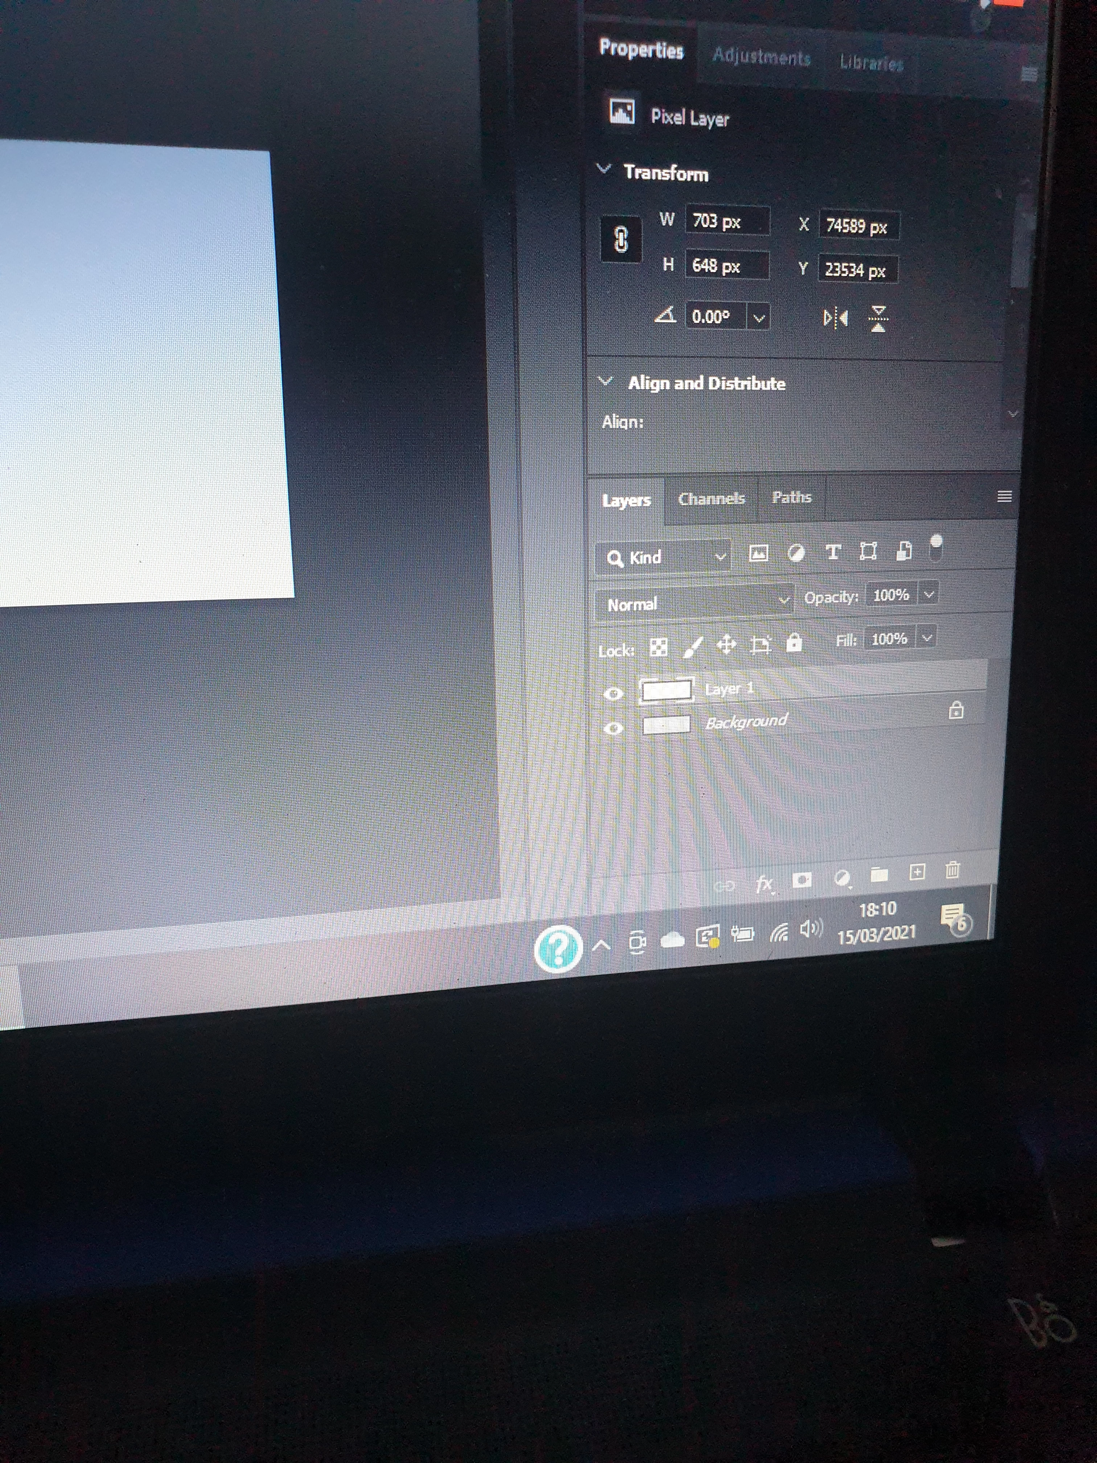Hide Layer 1 using eye icon

tap(614, 693)
